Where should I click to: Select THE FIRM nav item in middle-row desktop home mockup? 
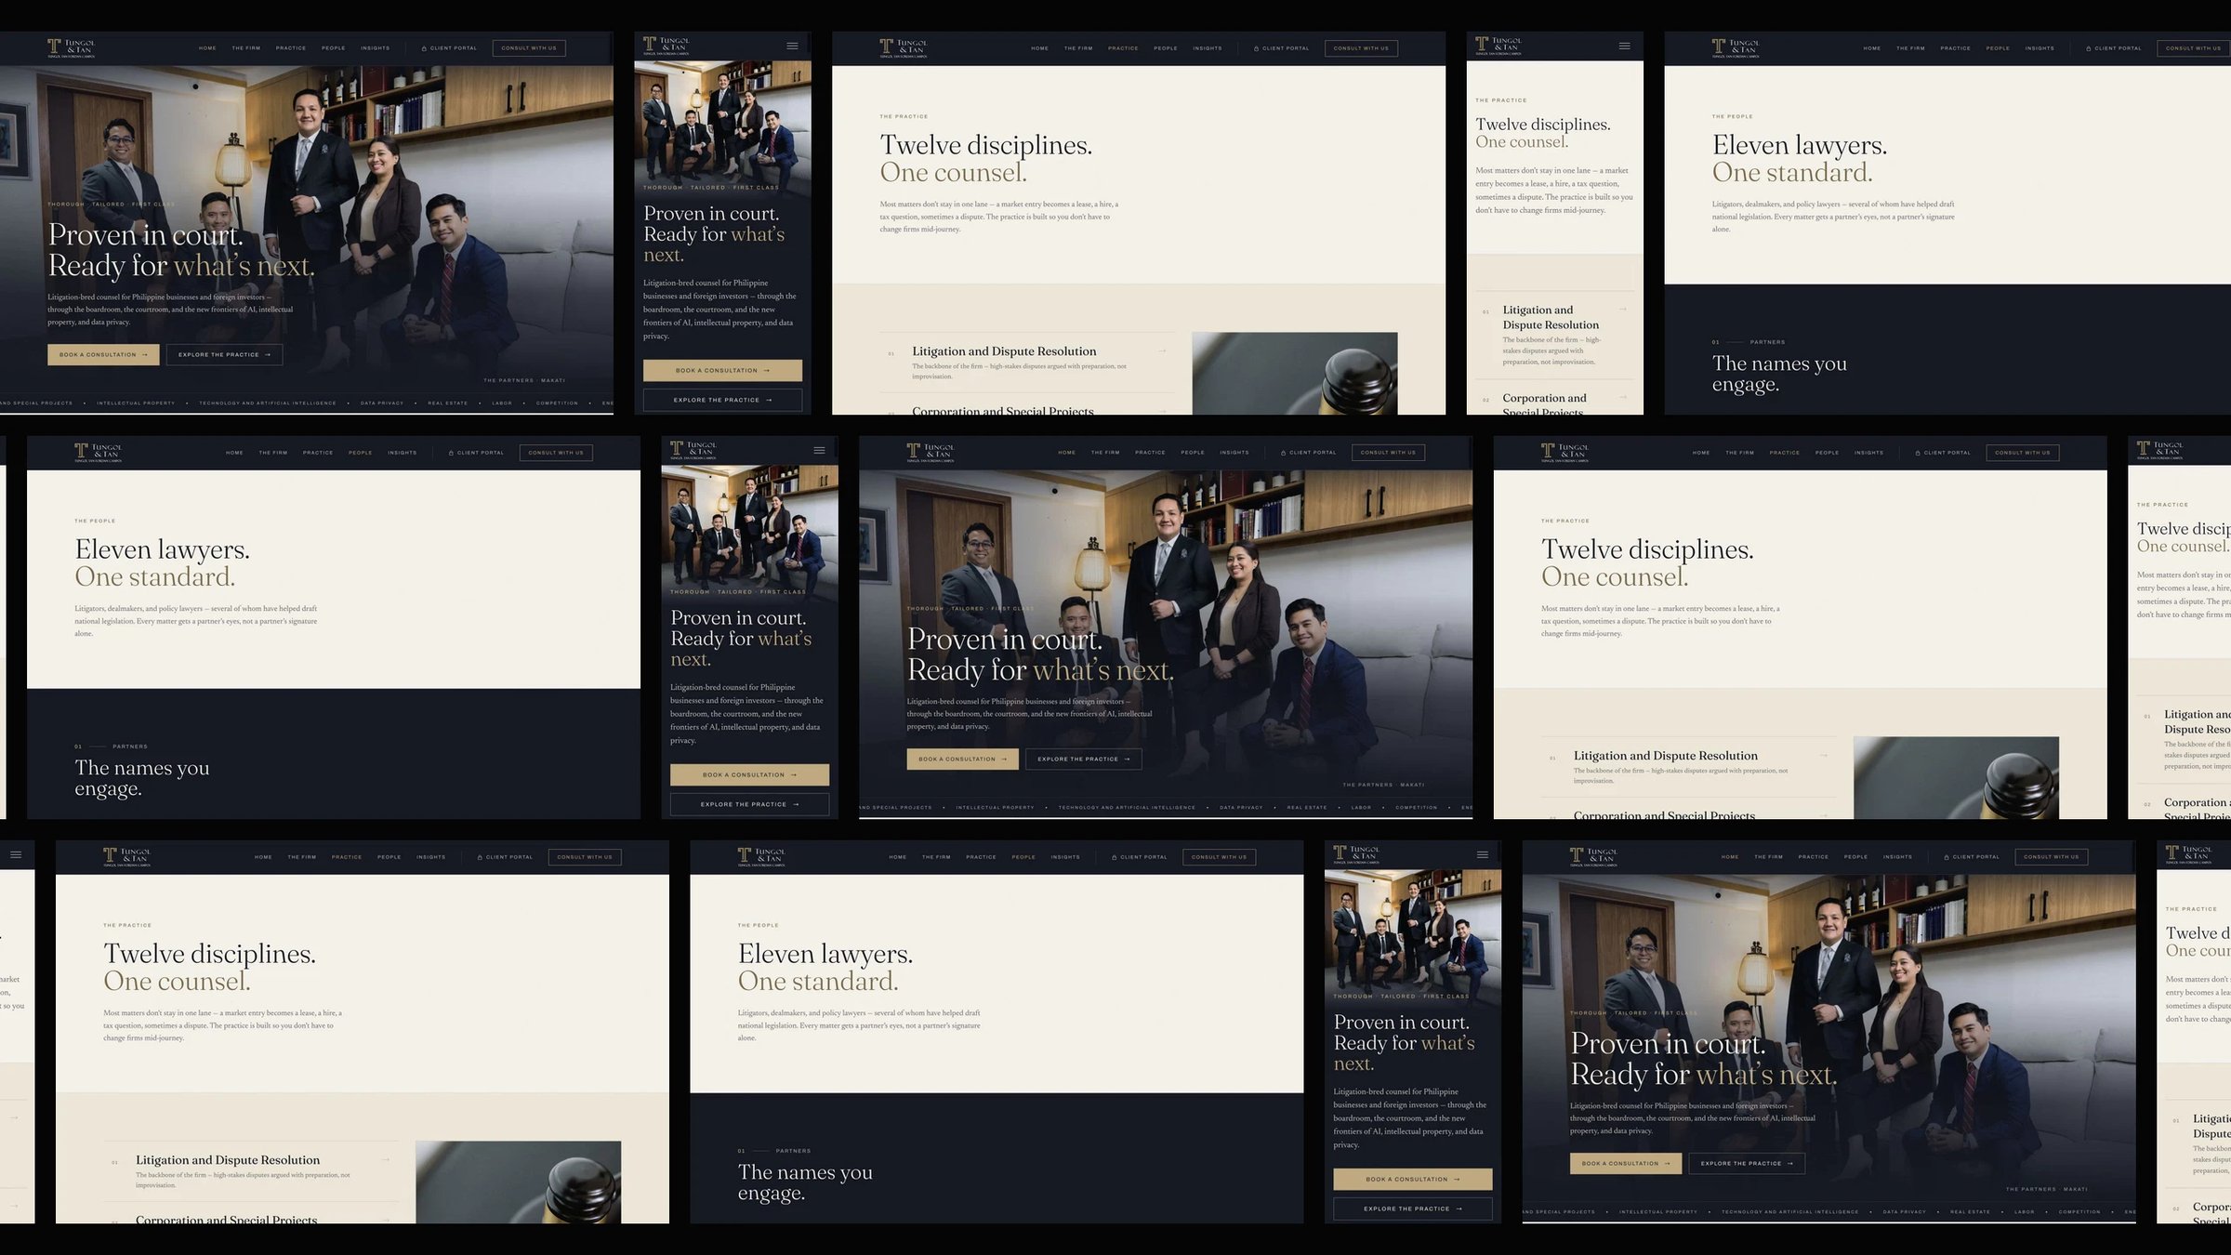pos(1105,453)
